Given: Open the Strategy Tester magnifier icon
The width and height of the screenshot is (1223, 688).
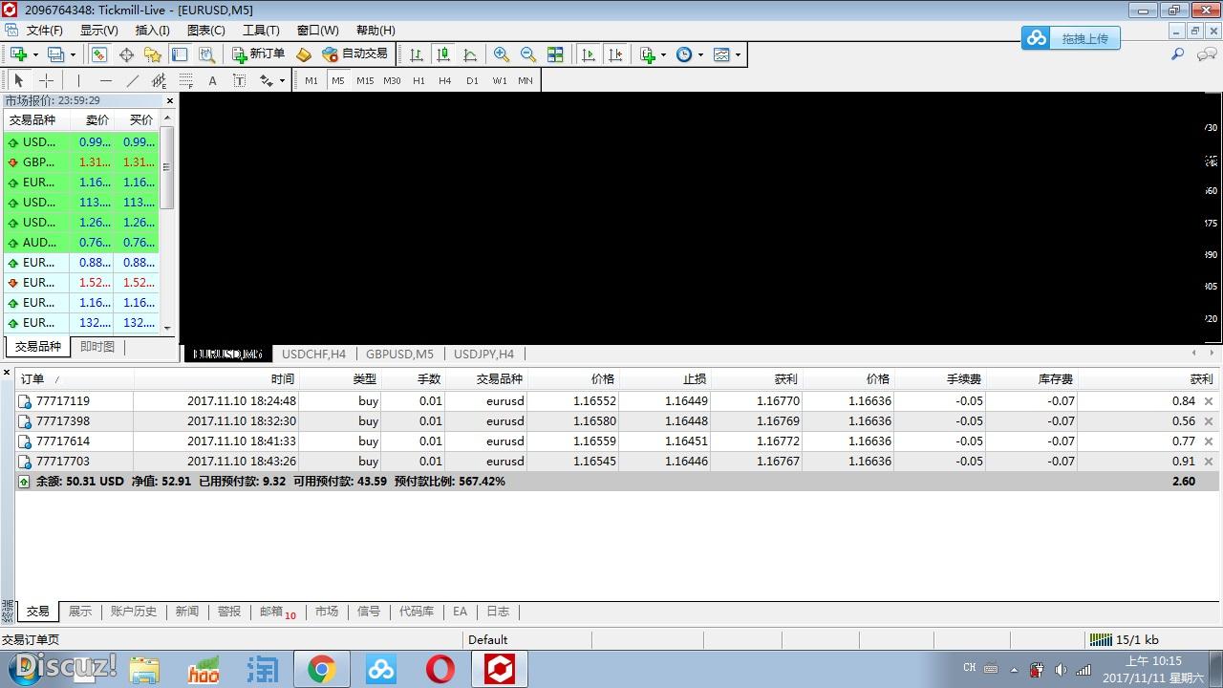Looking at the screenshot, I should tap(206, 54).
